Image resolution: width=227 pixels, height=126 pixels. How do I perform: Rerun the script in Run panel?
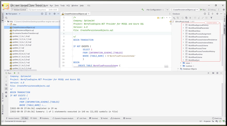coord(15,73)
